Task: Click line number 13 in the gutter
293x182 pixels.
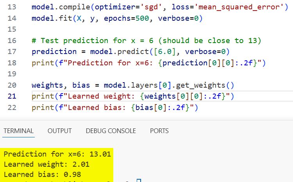Action: 12,7
